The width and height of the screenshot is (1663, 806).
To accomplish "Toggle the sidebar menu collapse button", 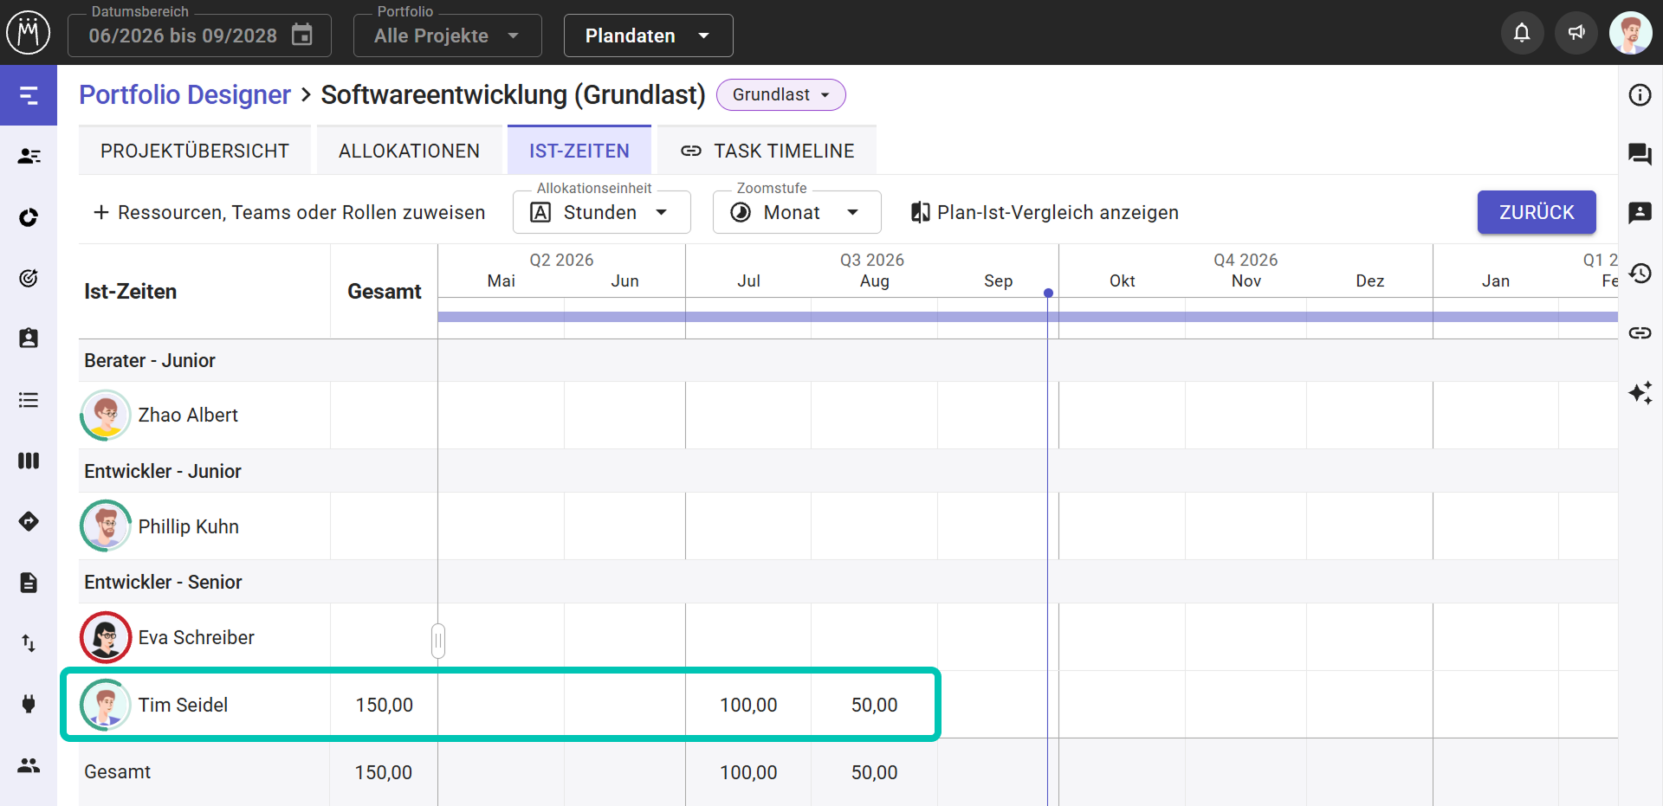I will [29, 95].
